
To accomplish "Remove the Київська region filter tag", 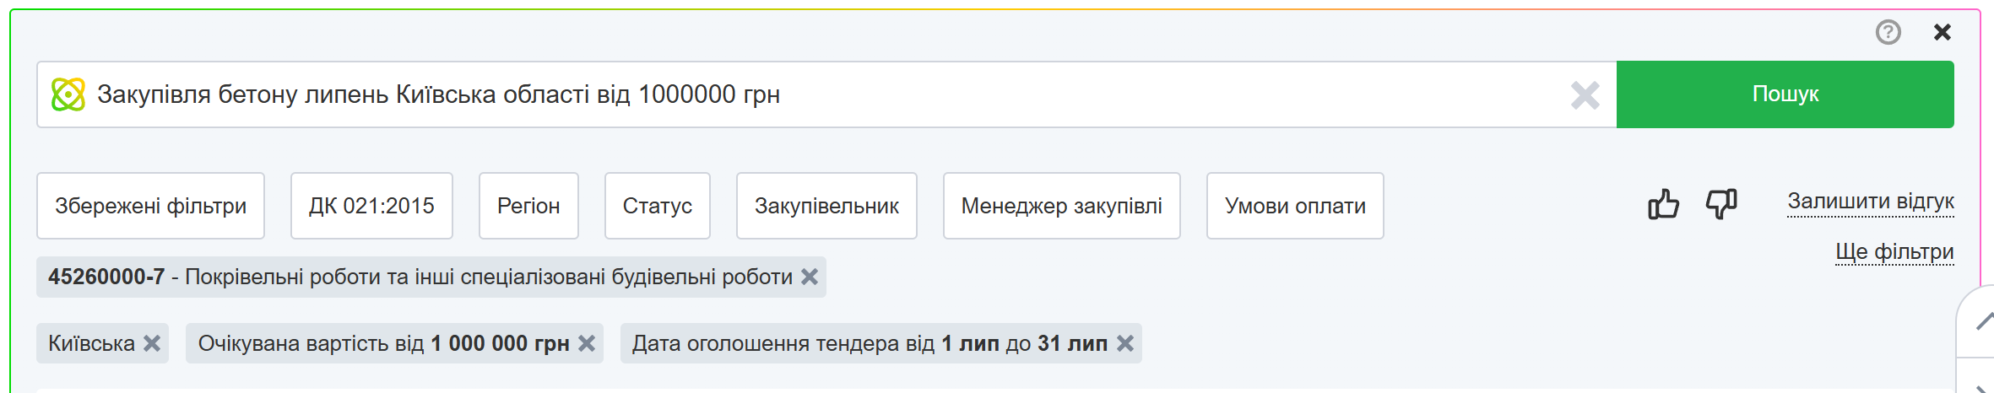I will pyautogui.click(x=152, y=343).
